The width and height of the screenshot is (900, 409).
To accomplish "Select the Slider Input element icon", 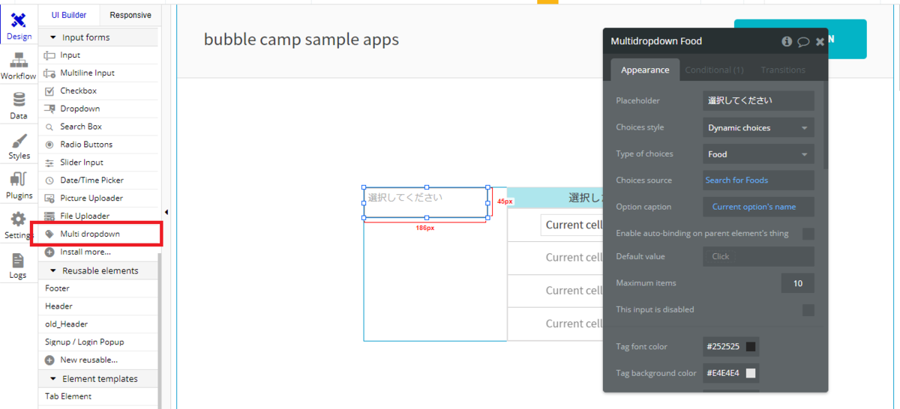I will click(x=49, y=163).
